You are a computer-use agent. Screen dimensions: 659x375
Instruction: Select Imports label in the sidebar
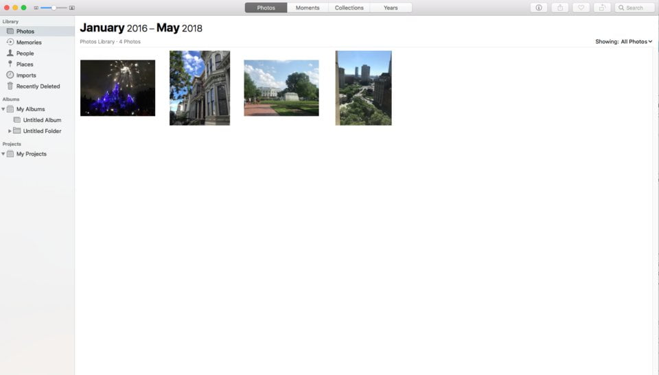pyautogui.click(x=26, y=75)
